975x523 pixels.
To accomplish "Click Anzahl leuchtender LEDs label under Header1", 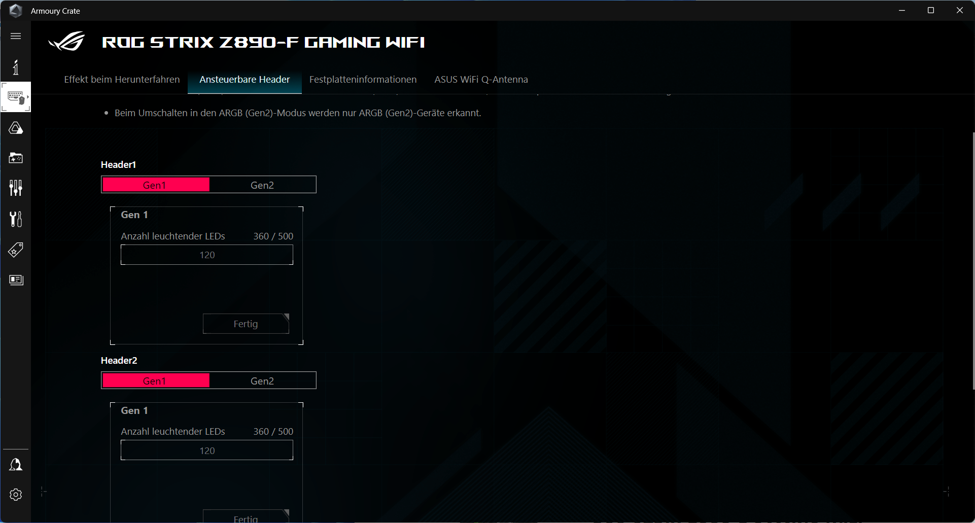I will point(173,236).
